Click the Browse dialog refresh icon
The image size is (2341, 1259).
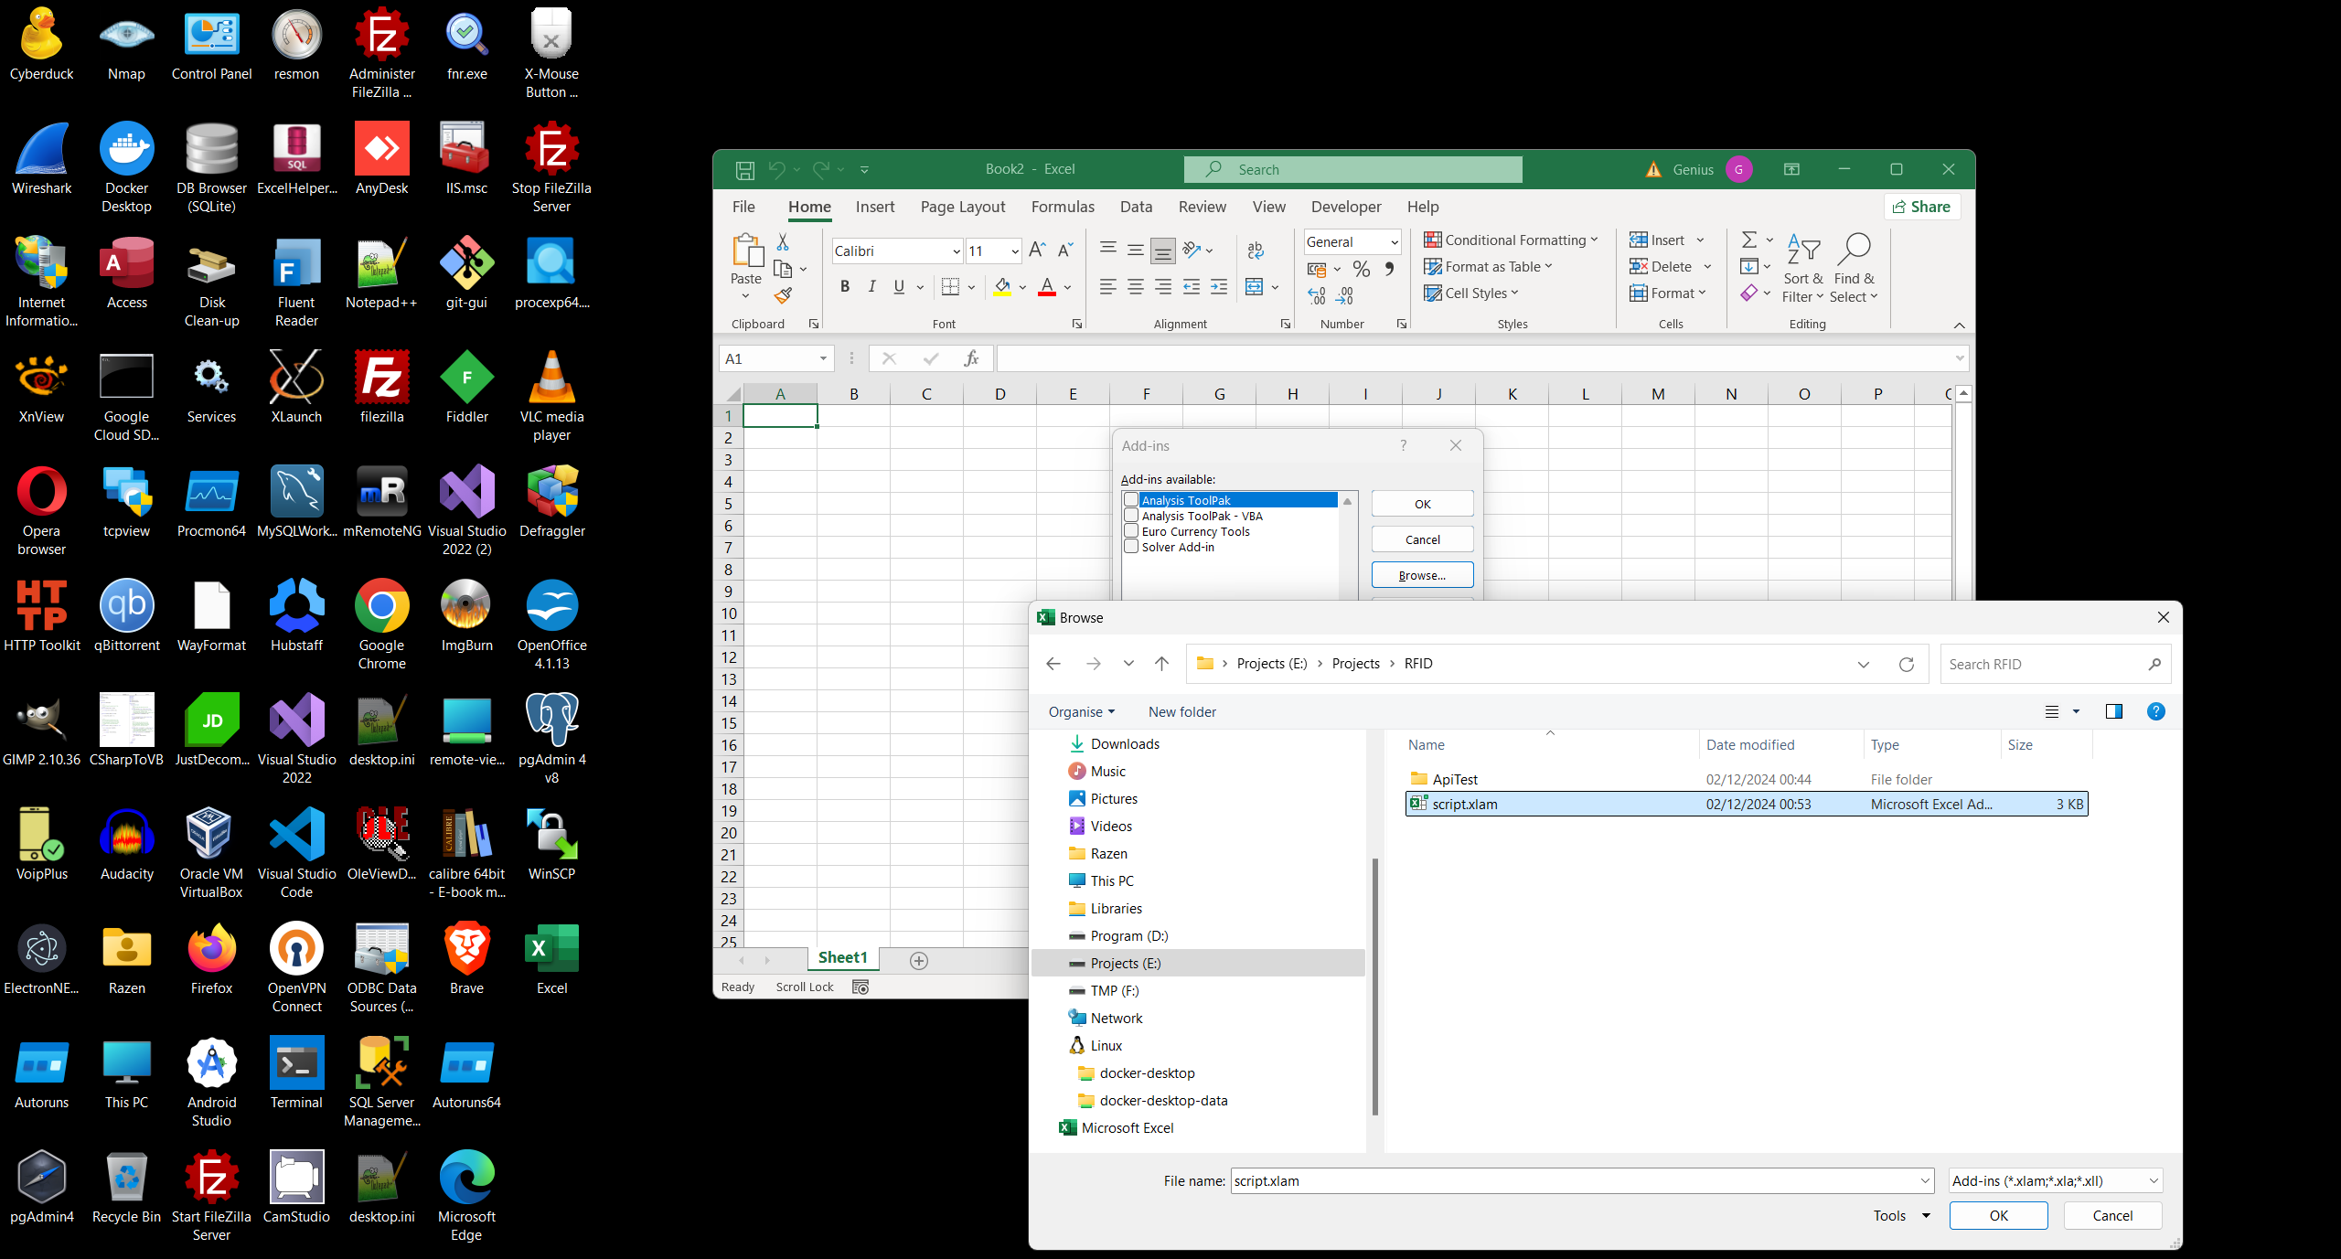1907,665
